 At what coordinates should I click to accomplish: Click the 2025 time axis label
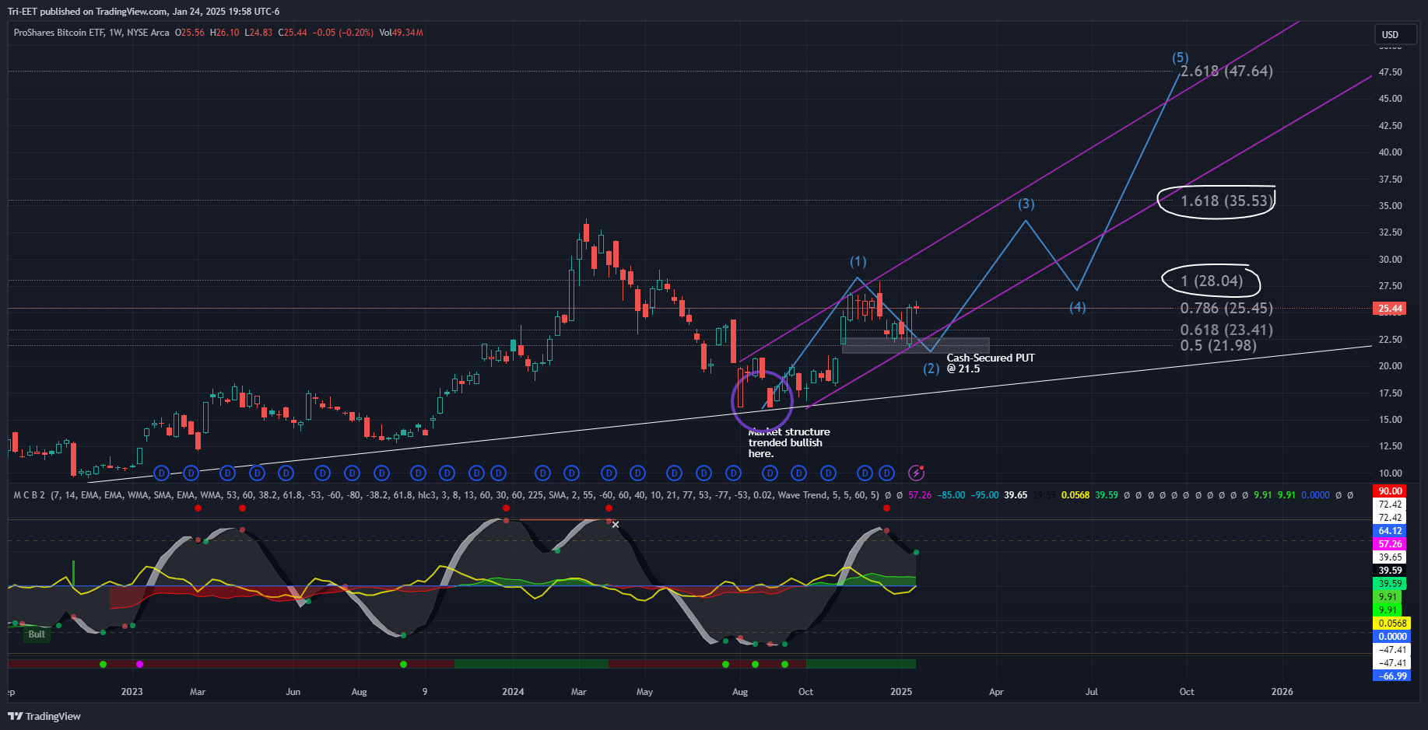click(x=901, y=692)
